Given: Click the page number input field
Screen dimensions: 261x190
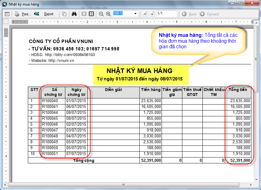Looking at the screenshot, I should coord(166,14).
